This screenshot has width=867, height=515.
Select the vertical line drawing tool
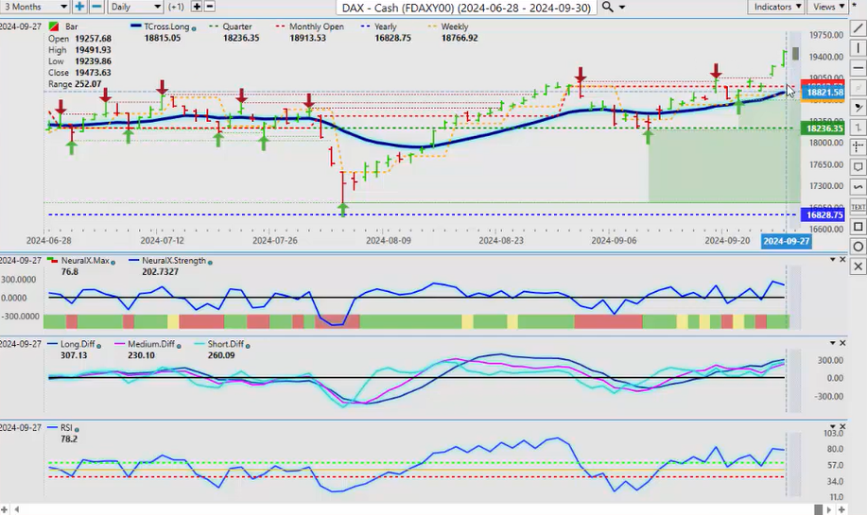[x=858, y=48]
